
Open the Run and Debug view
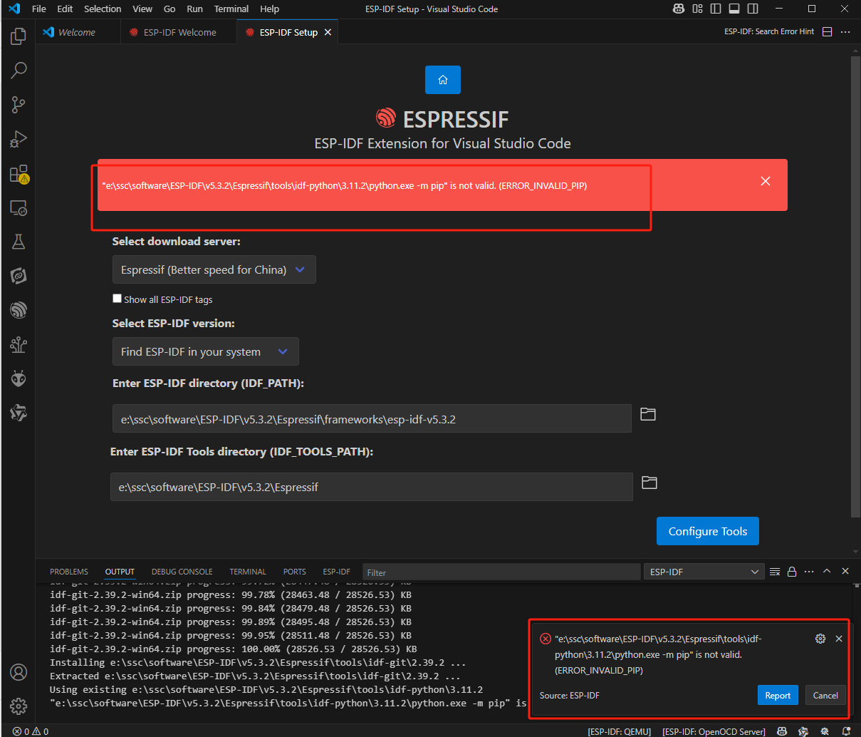19,139
